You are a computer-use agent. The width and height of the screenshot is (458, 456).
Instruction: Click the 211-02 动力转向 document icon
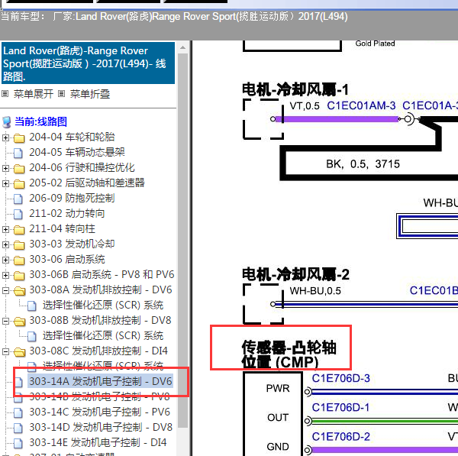coord(18,214)
